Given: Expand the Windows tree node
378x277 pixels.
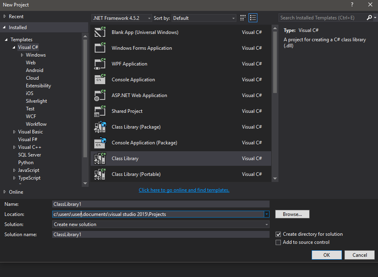Looking at the screenshot, I should tap(22, 55).
